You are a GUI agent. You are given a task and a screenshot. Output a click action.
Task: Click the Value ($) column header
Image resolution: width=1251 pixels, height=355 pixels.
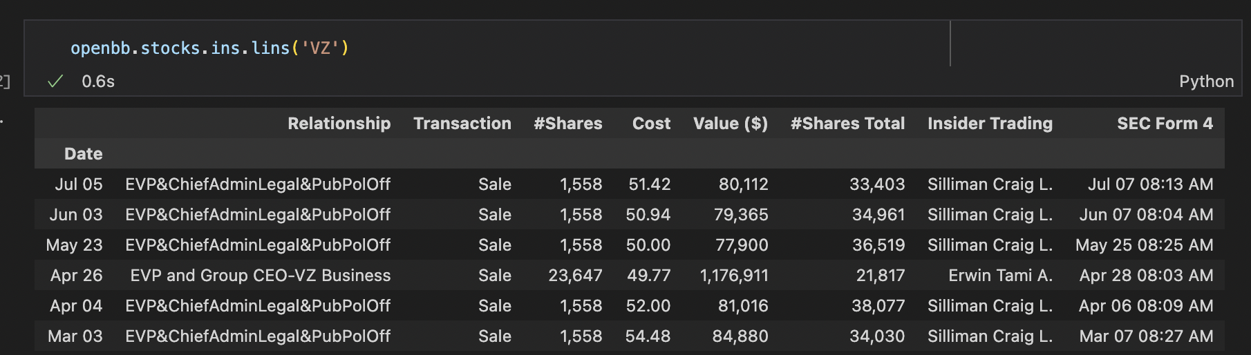tap(731, 124)
